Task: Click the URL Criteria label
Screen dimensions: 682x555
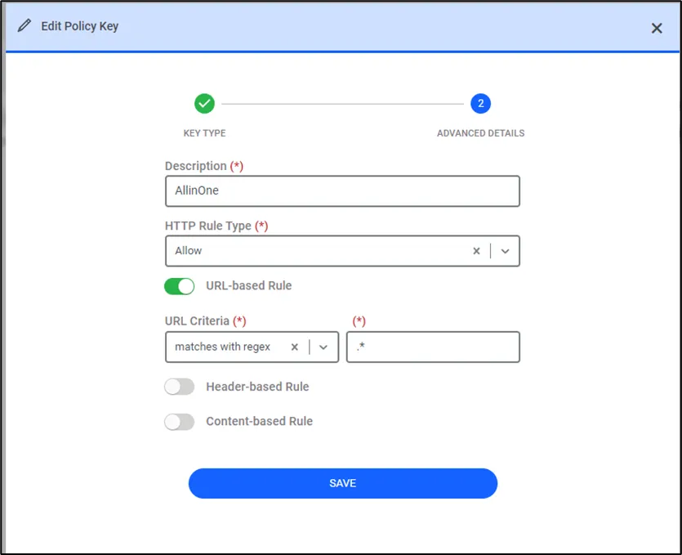Action: [x=205, y=321]
